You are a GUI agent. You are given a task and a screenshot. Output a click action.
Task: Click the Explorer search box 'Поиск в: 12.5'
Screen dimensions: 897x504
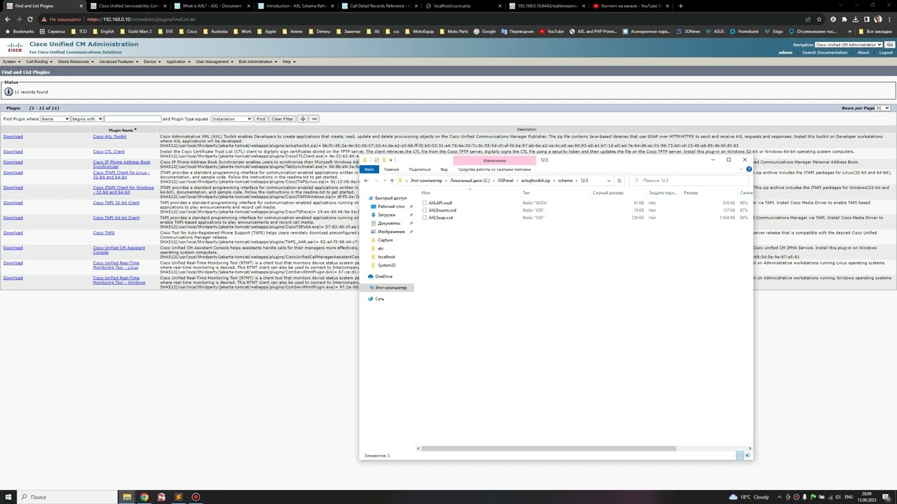point(687,181)
